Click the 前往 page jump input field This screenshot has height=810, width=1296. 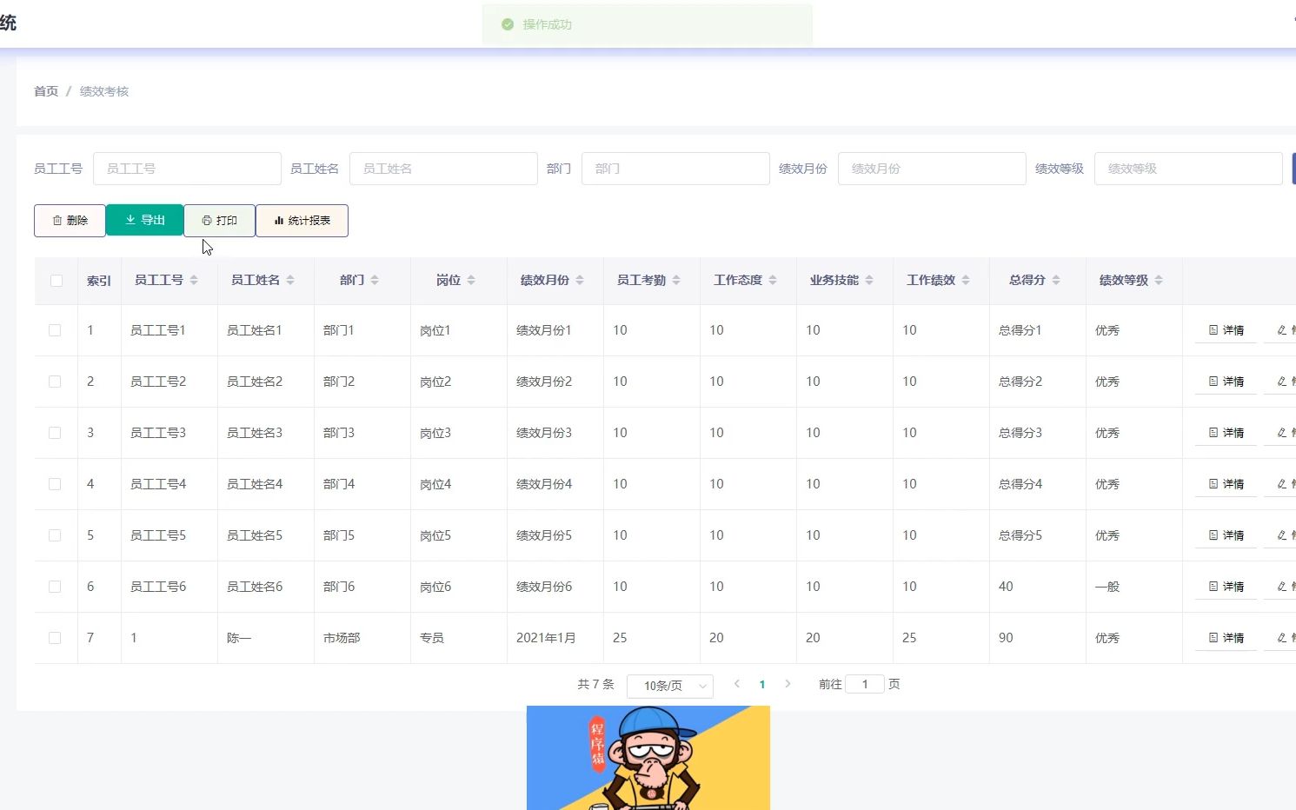point(865,684)
